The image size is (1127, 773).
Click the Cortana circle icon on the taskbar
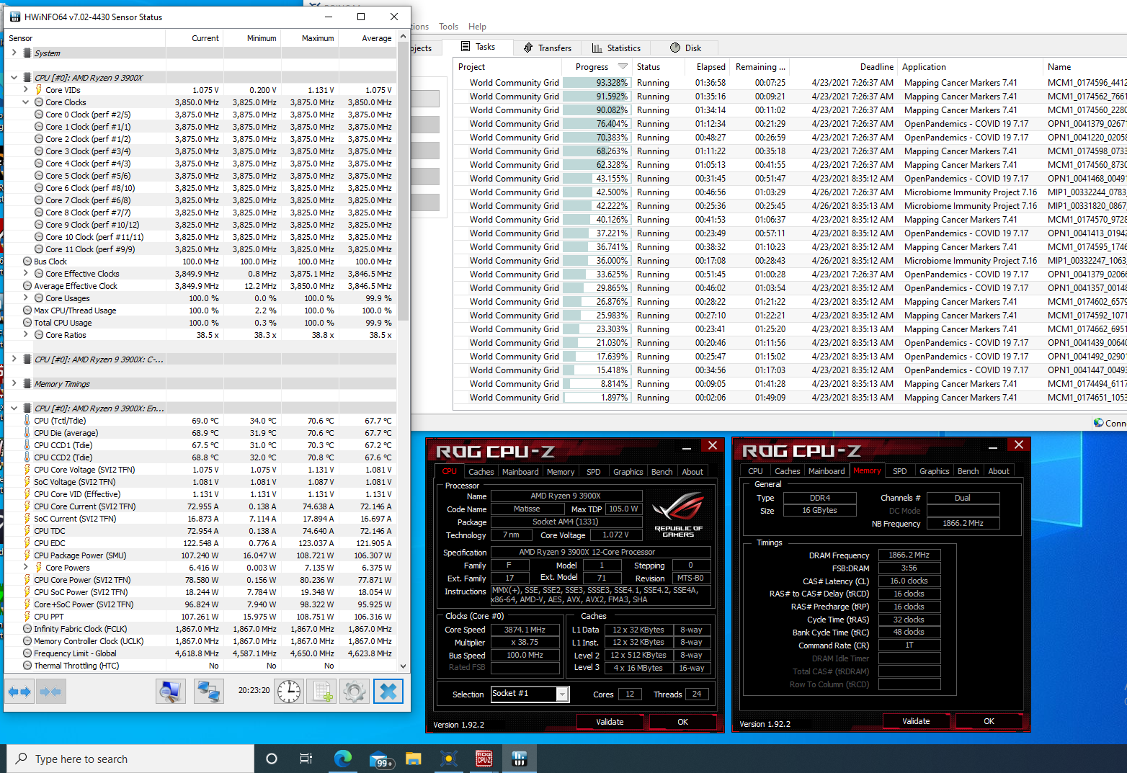271,759
